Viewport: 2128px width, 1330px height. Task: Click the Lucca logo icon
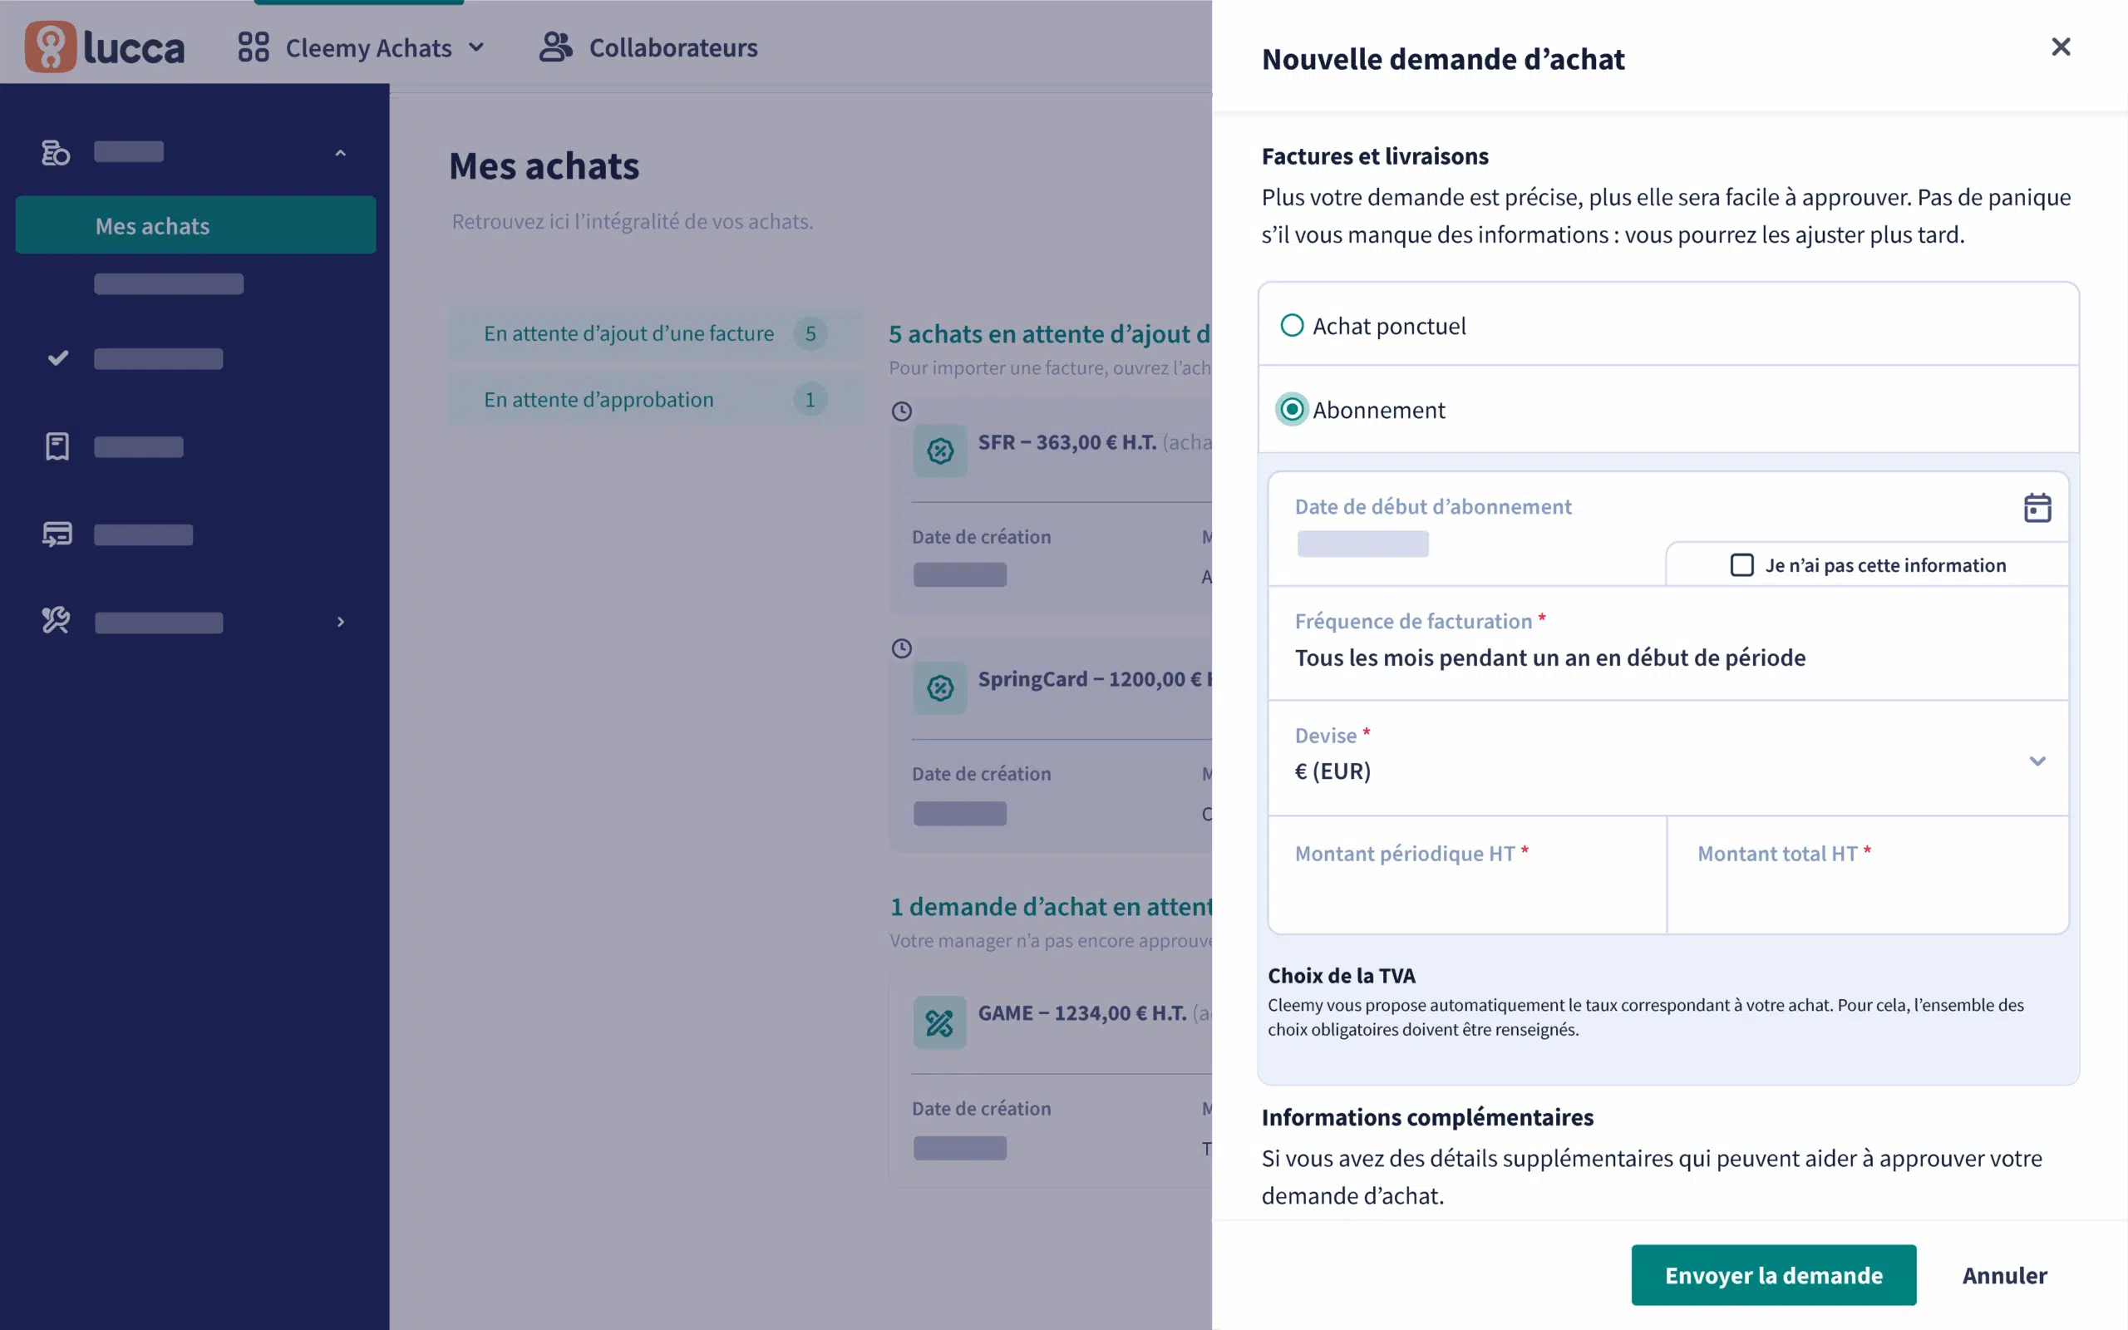coord(51,47)
